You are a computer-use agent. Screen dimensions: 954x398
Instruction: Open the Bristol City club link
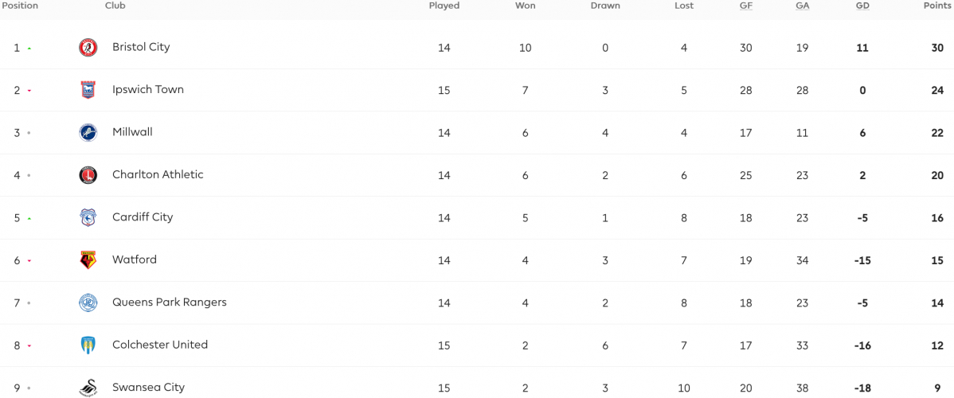(x=141, y=47)
